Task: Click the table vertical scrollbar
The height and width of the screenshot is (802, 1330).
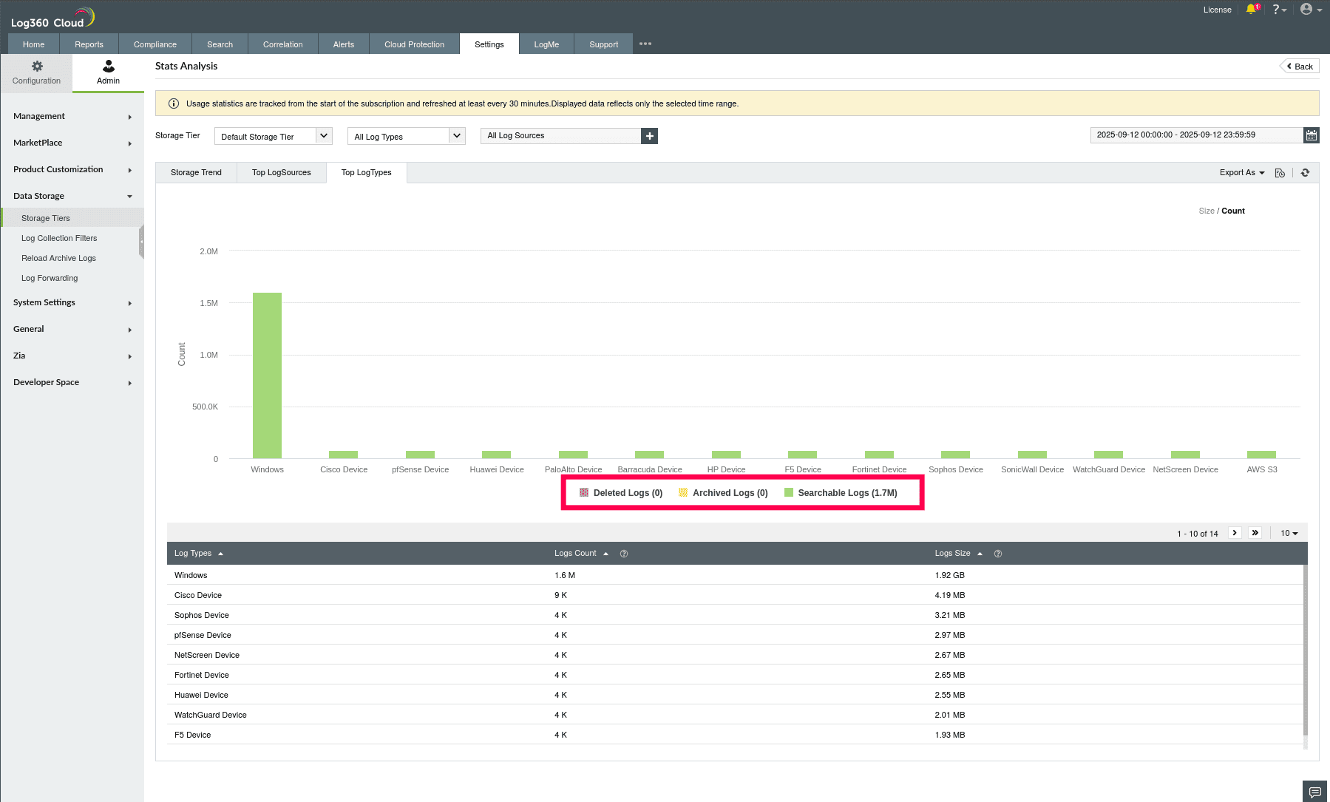Action: point(1305,650)
